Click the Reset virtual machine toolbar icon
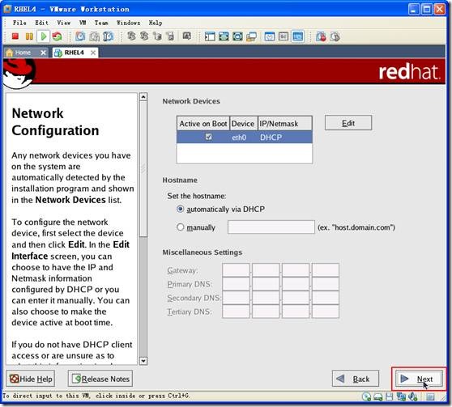Image resolution: width=452 pixels, height=407 pixels. tap(57, 36)
